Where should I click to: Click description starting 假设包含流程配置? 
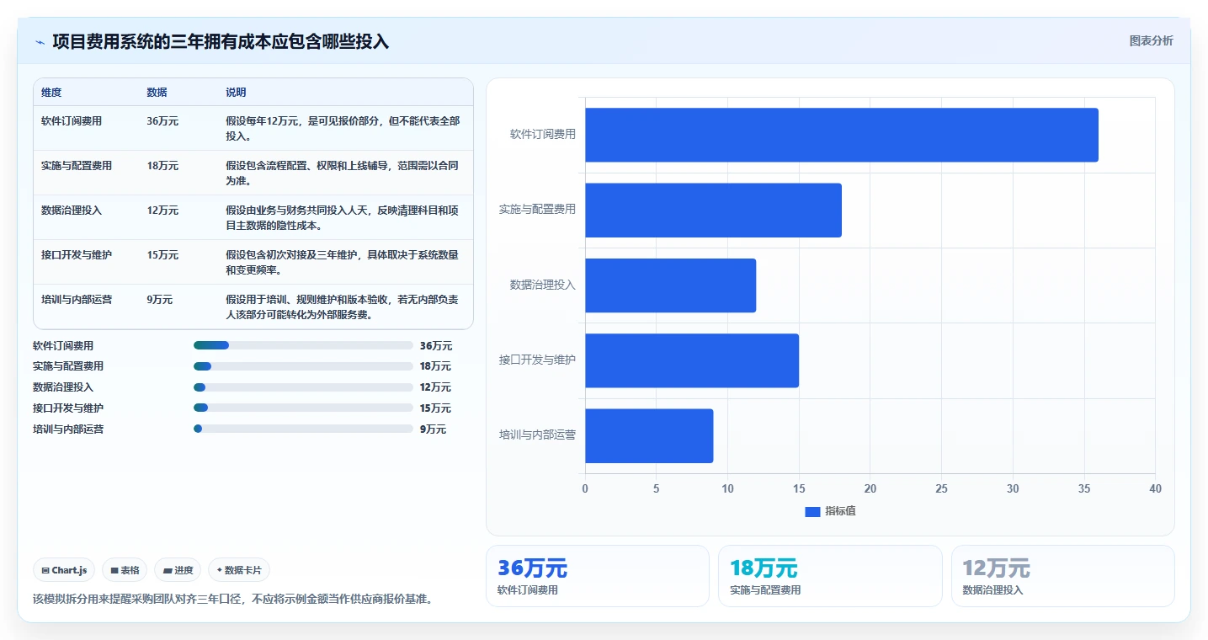343,173
